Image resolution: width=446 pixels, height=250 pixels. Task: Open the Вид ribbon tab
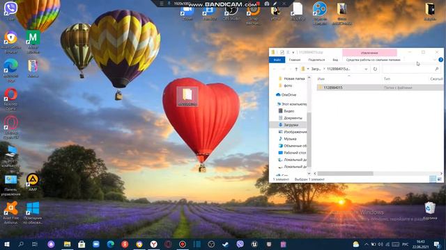tap(335, 60)
